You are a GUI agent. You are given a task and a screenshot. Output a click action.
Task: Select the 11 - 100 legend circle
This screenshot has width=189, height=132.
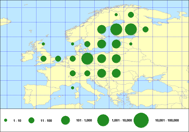[x=31, y=120]
